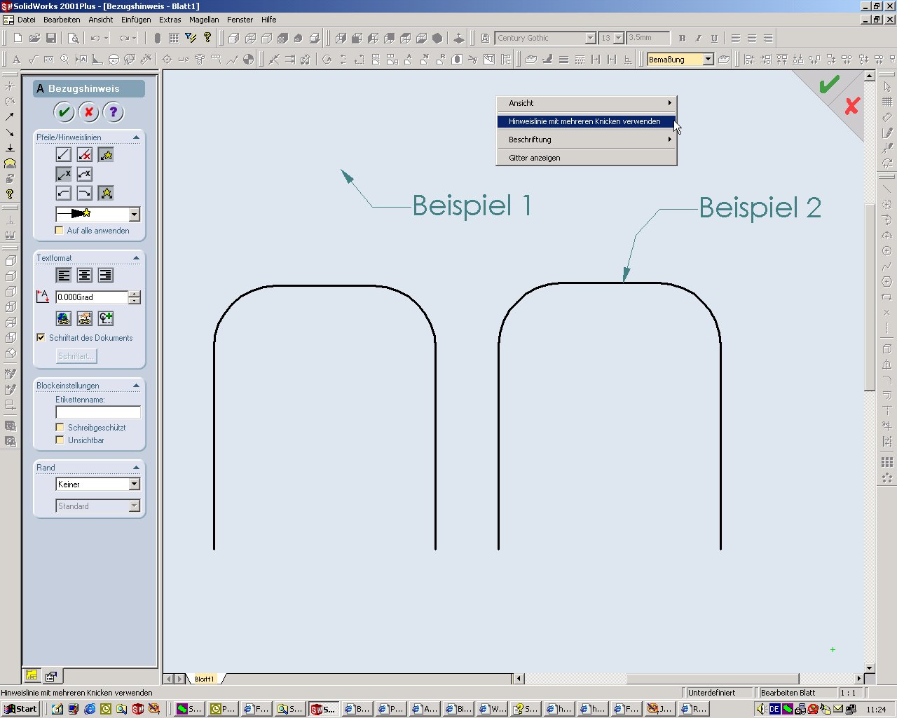Click the insert hyperlink globe icon
897x718 pixels.
coord(64,318)
